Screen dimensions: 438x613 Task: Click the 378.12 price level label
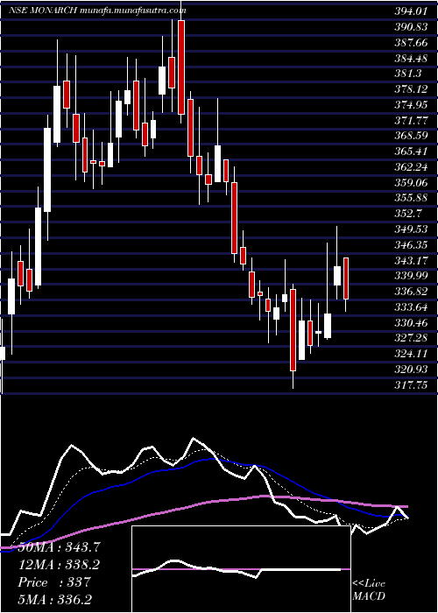[x=410, y=89]
